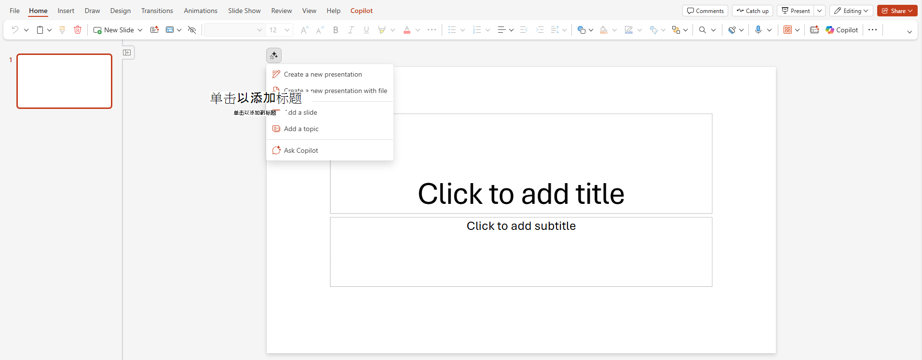Image resolution: width=922 pixels, height=360 pixels.
Task: Toggle the Hide Slide eye icon
Action: [192, 30]
